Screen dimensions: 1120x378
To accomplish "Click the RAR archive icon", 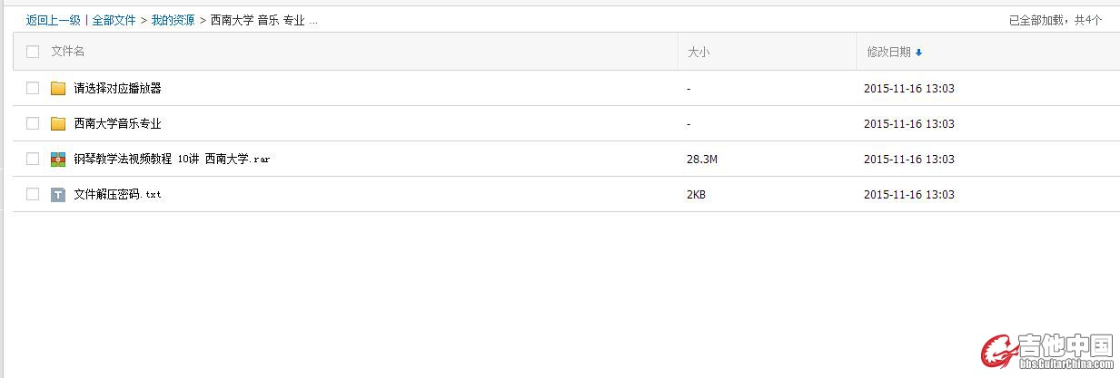I will click(x=58, y=159).
